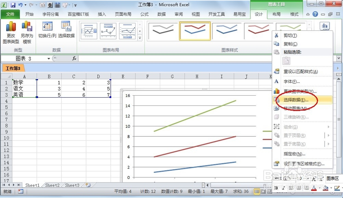Apply blue line chart style

coord(227,31)
